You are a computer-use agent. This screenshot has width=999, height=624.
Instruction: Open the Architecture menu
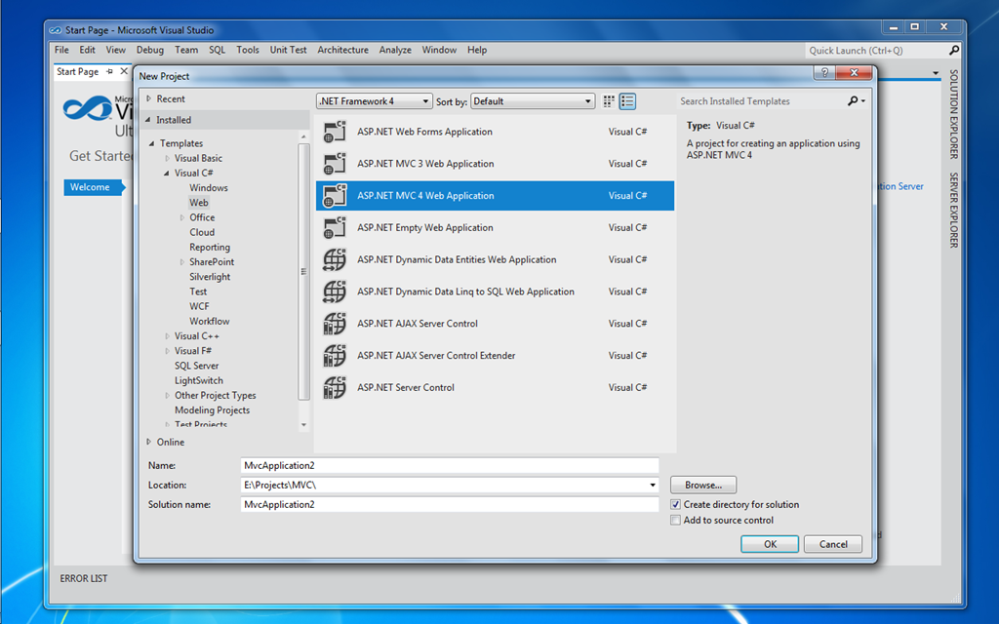(x=342, y=50)
